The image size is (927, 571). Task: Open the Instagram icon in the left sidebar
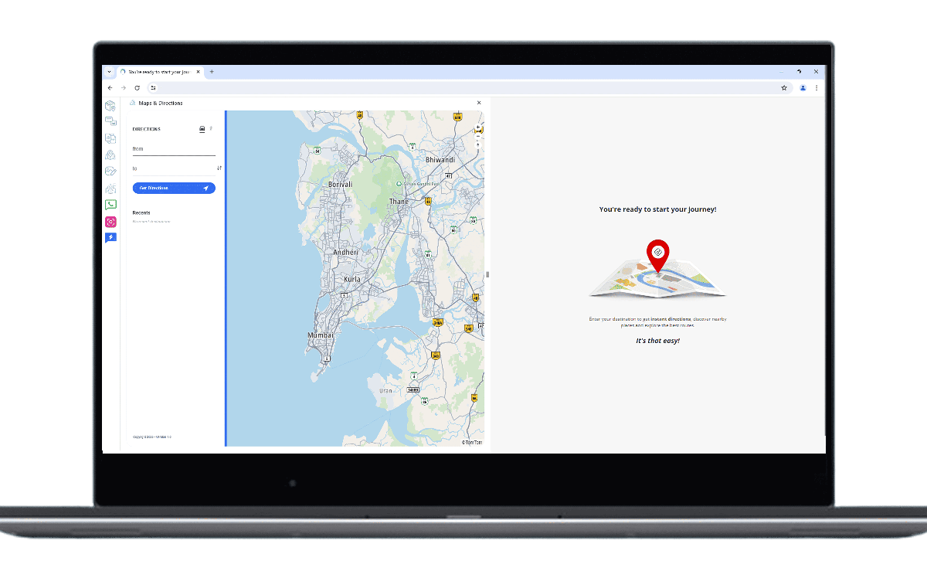tap(110, 221)
